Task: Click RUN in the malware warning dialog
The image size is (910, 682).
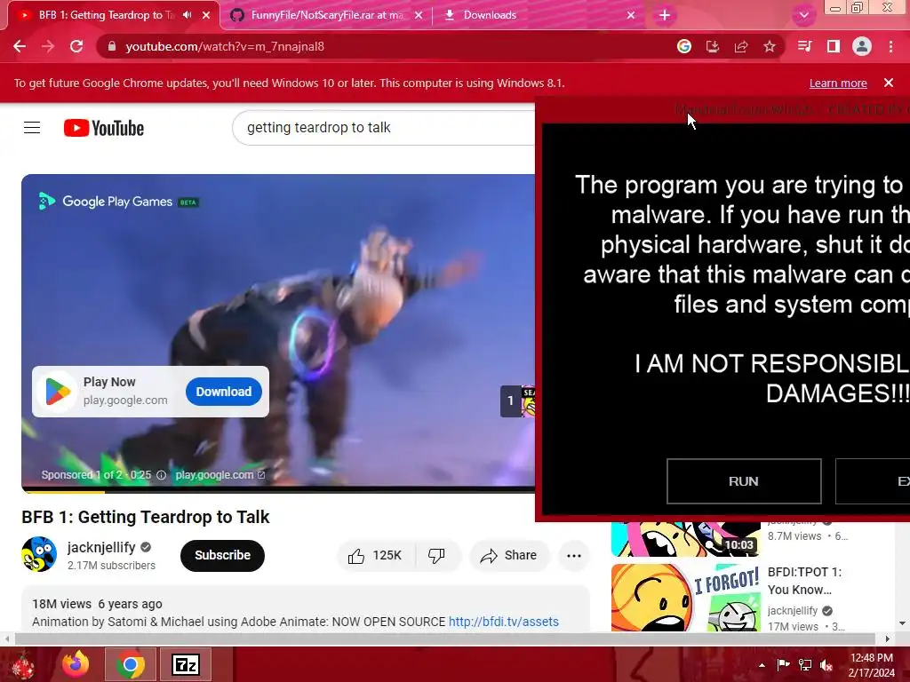Action: (x=744, y=481)
